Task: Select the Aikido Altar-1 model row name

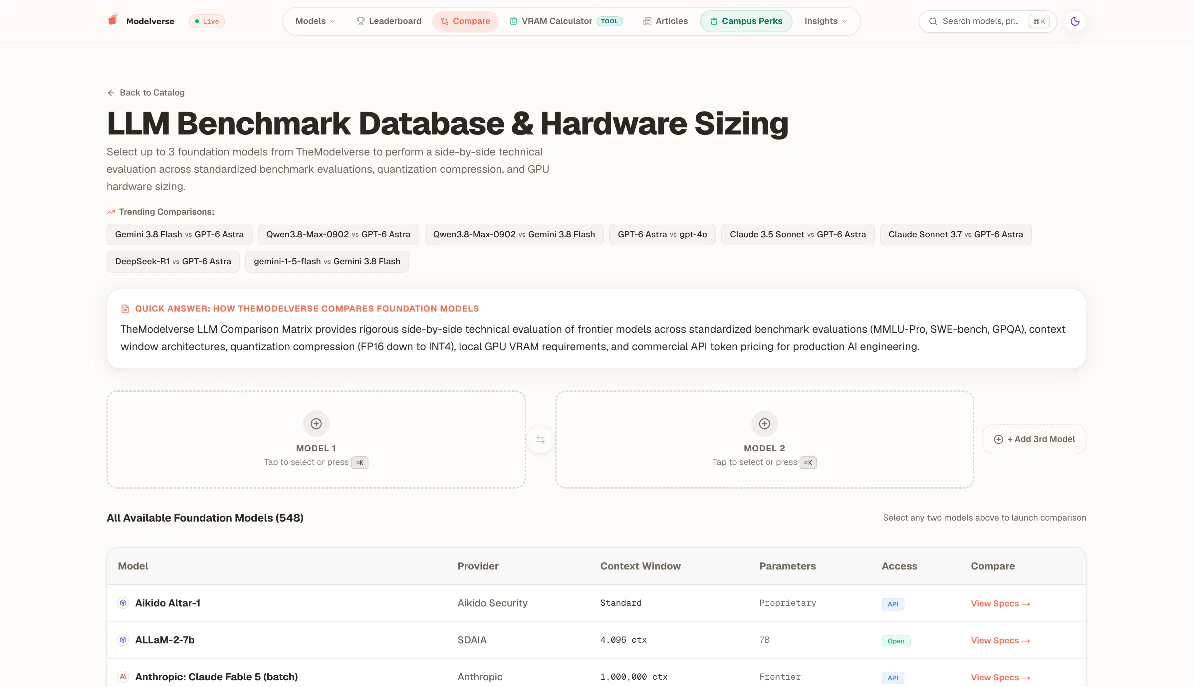Action: [167, 603]
